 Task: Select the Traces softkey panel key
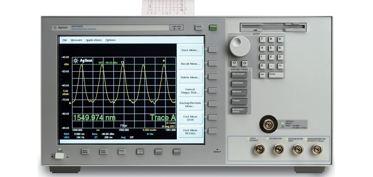coord(239,101)
